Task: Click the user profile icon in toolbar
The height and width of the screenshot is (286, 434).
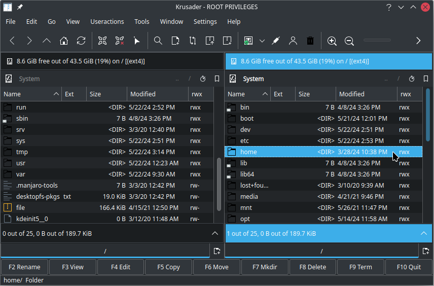Action: click(x=293, y=41)
